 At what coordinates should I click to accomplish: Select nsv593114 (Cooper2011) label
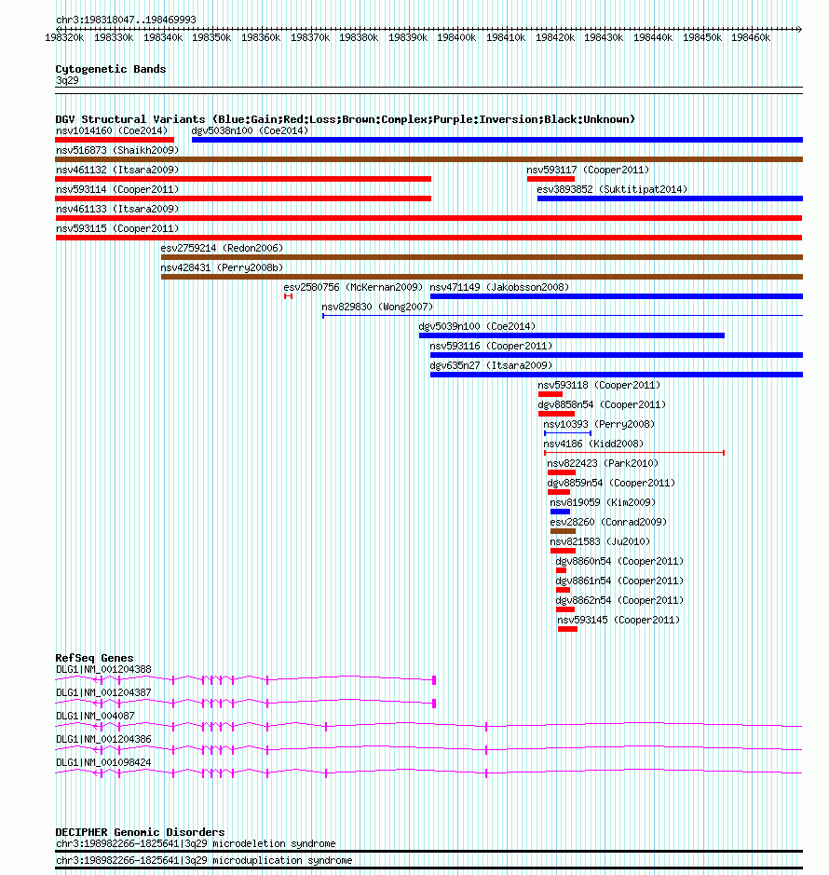pos(117,189)
